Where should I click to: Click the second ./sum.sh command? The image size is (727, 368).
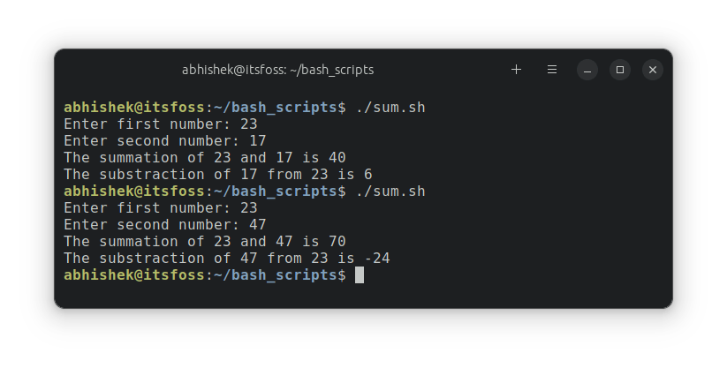[x=390, y=192]
